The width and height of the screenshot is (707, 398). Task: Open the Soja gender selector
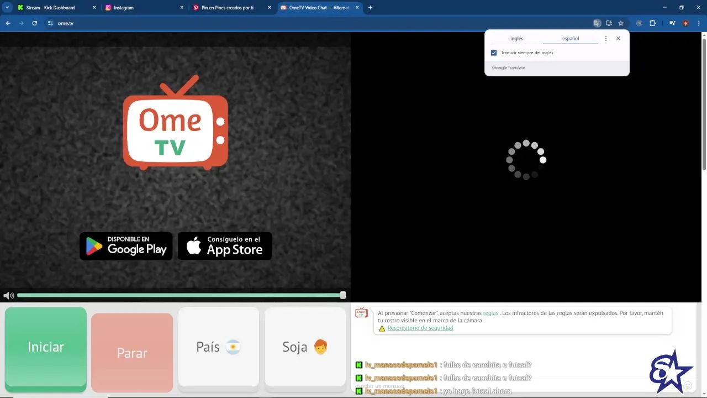(x=305, y=347)
